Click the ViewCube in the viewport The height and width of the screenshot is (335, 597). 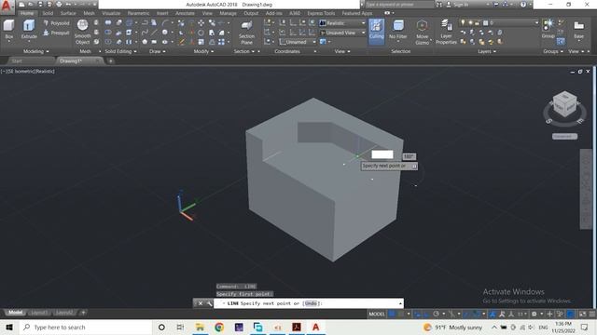pos(564,104)
